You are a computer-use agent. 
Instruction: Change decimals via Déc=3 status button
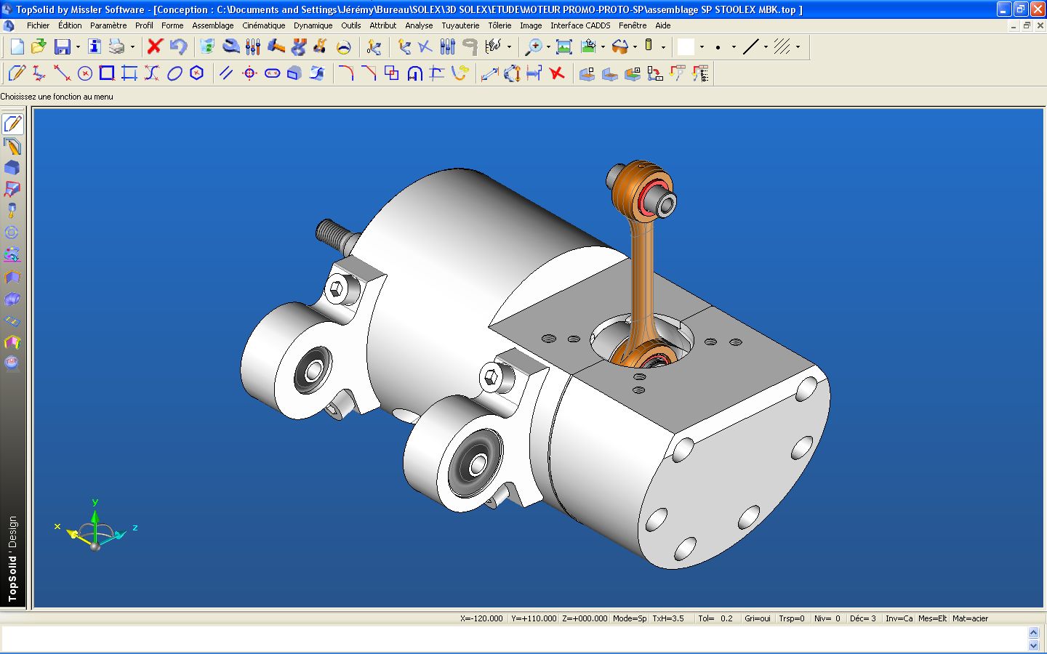pyautogui.click(x=864, y=618)
